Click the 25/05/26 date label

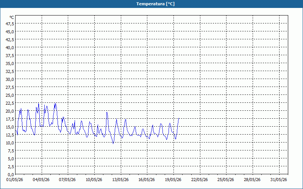[x=226, y=180]
